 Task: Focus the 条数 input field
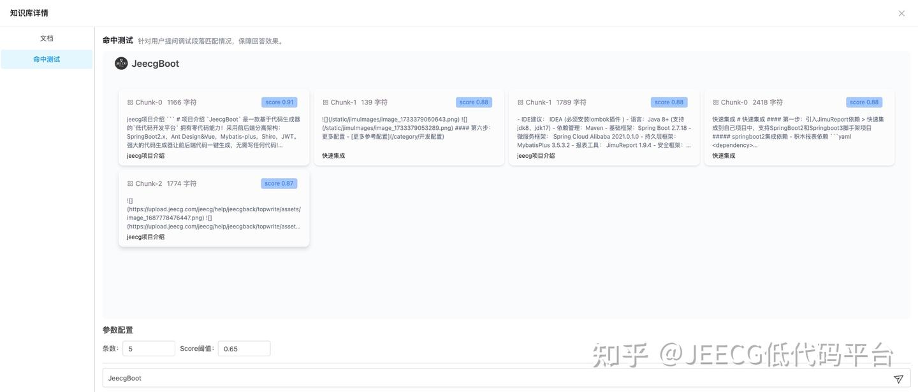pyautogui.click(x=149, y=349)
